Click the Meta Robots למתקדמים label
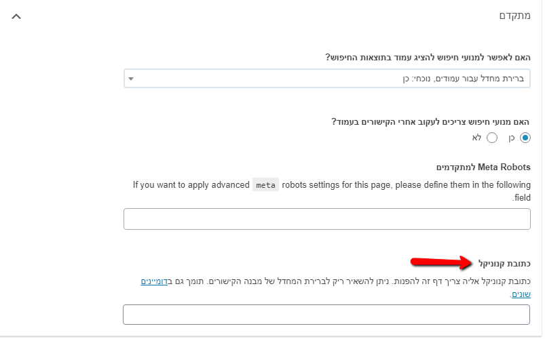This screenshot has height=339, width=545. (x=485, y=166)
